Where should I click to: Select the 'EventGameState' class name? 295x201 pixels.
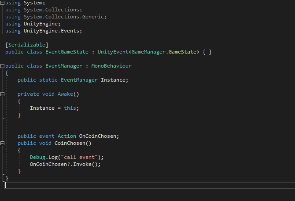point(67,52)
